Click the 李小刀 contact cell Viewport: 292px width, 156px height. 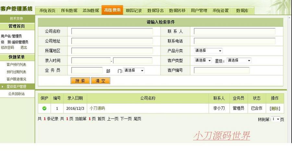219,108
